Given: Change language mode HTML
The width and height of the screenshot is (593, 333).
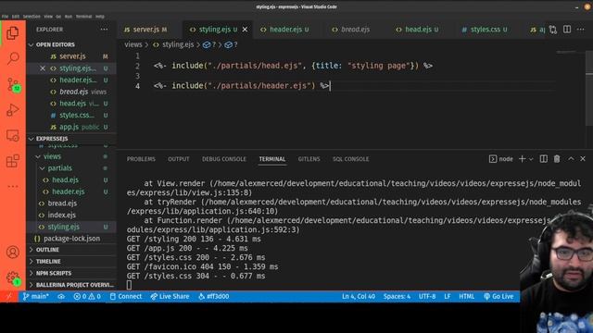Looking at the screenshot, I should [x=466, y=296].
